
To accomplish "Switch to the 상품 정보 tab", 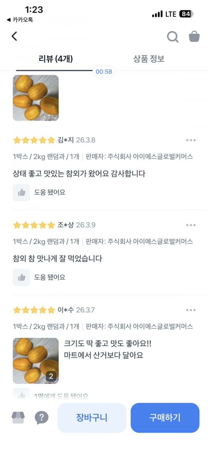I will pyautogui.click(x=149, y=59).
